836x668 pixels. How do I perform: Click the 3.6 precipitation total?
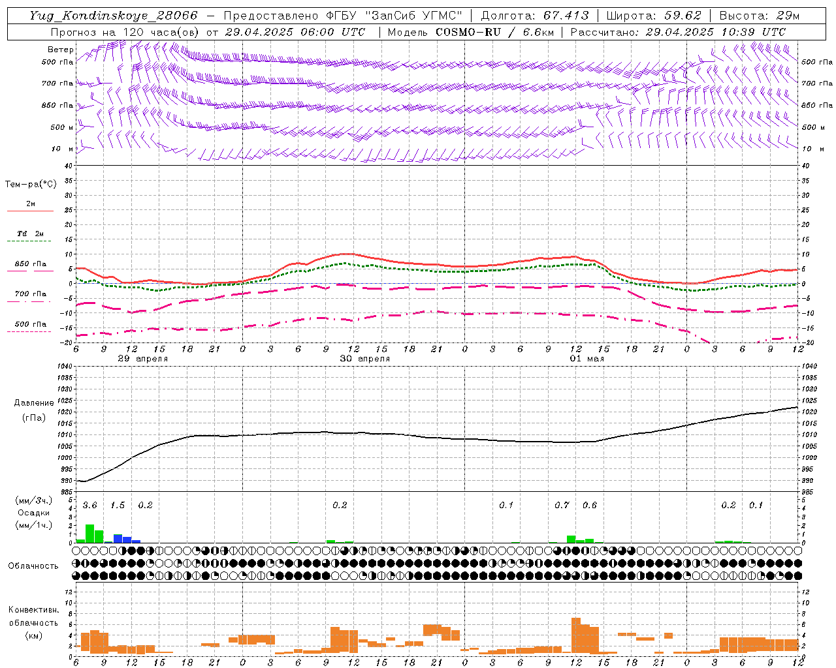click(90, 506)
